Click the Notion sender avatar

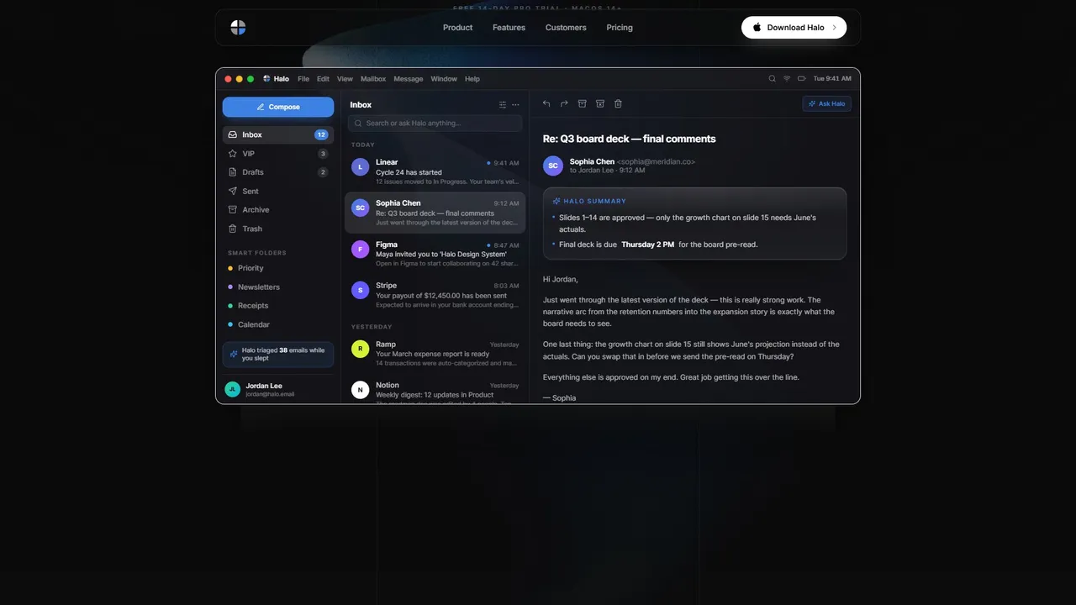pos(361,390)
